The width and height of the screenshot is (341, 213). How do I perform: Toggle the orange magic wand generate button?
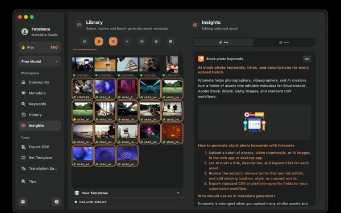pos(99,41)
